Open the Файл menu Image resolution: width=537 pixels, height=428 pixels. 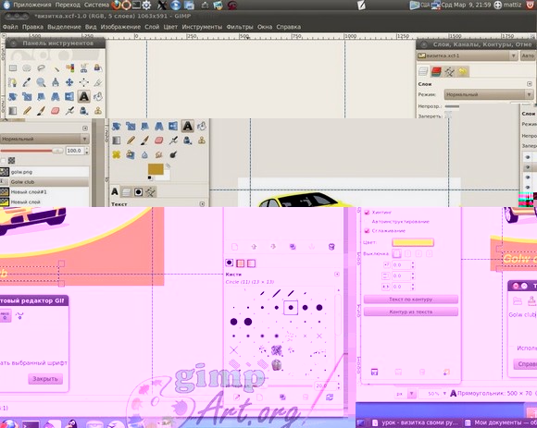10,27
